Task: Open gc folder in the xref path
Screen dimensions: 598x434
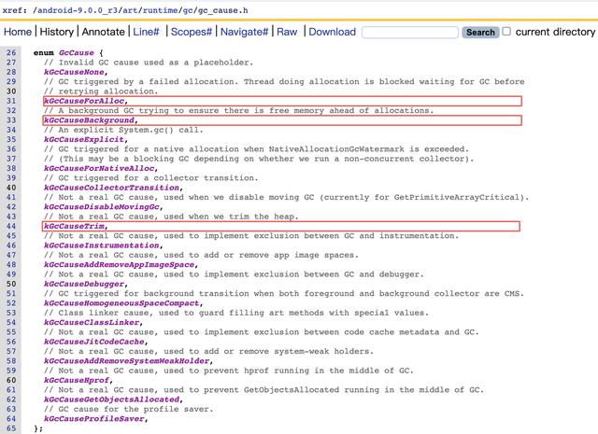Action: pyautogui.click(x=188, y=10)
